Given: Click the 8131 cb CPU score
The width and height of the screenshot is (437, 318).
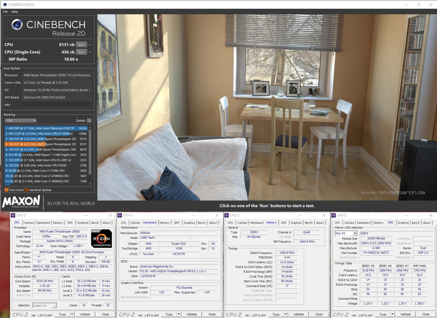Looking at the screenshot, I should (x=67, y=44).
